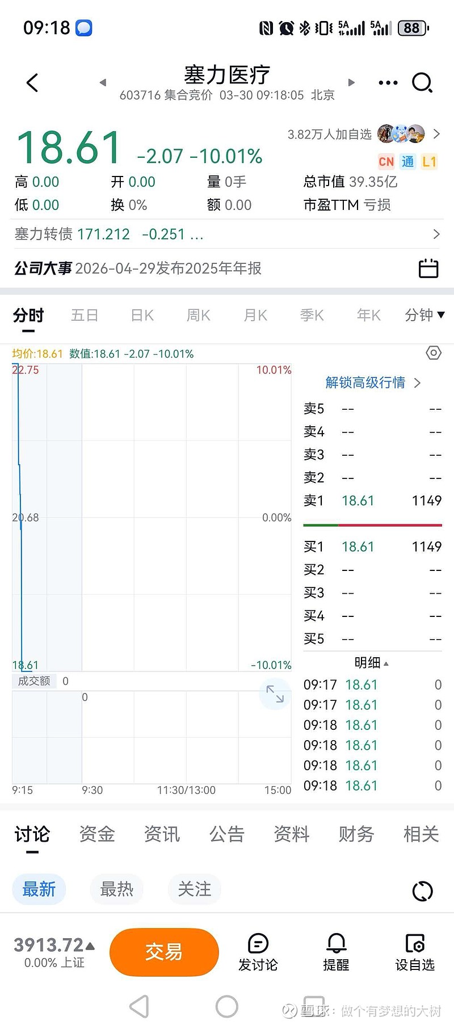The image size is (454, 1025).
Task: Open the company events calendar icon
Action: click(428, 268)
